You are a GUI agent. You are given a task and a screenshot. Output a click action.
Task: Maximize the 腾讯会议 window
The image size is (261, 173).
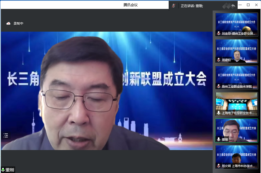coord(248,5)
